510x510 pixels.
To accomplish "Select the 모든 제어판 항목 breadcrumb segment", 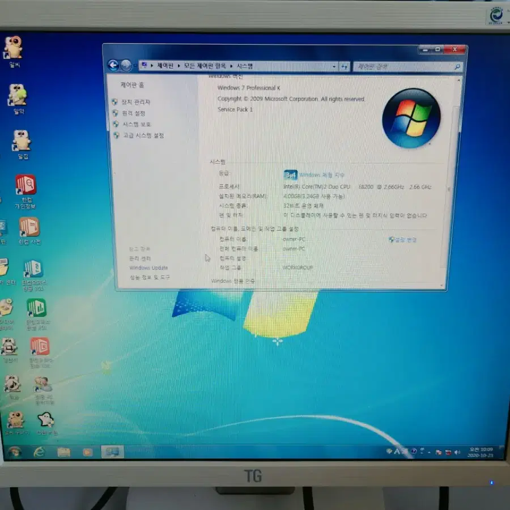I will coord(205,66).
